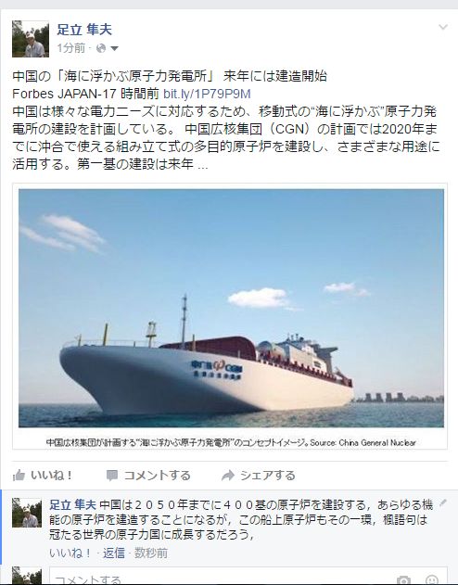This screenshot has width=458, height=585.
Task: Open post options chevron at top right
Action: click(x=443, y=27)
